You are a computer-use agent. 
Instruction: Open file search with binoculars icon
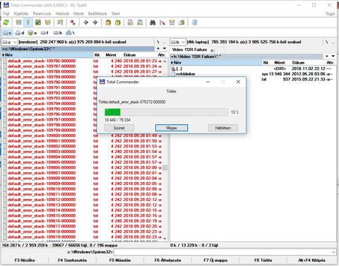pyautogui.click(x=153, y=23)
